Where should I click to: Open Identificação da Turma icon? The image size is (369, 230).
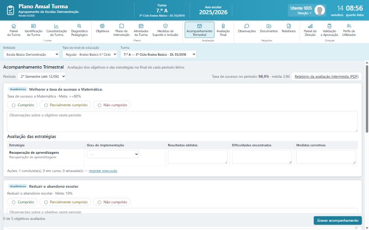click(x=33, y=26)
